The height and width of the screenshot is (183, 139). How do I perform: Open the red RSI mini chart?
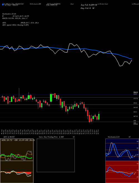click(x=122, y=172)
